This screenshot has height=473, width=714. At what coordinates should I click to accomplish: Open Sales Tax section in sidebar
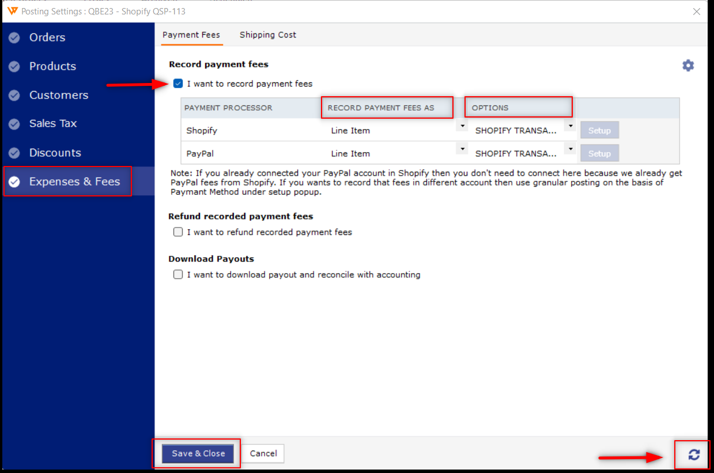[x=78, y=124]
